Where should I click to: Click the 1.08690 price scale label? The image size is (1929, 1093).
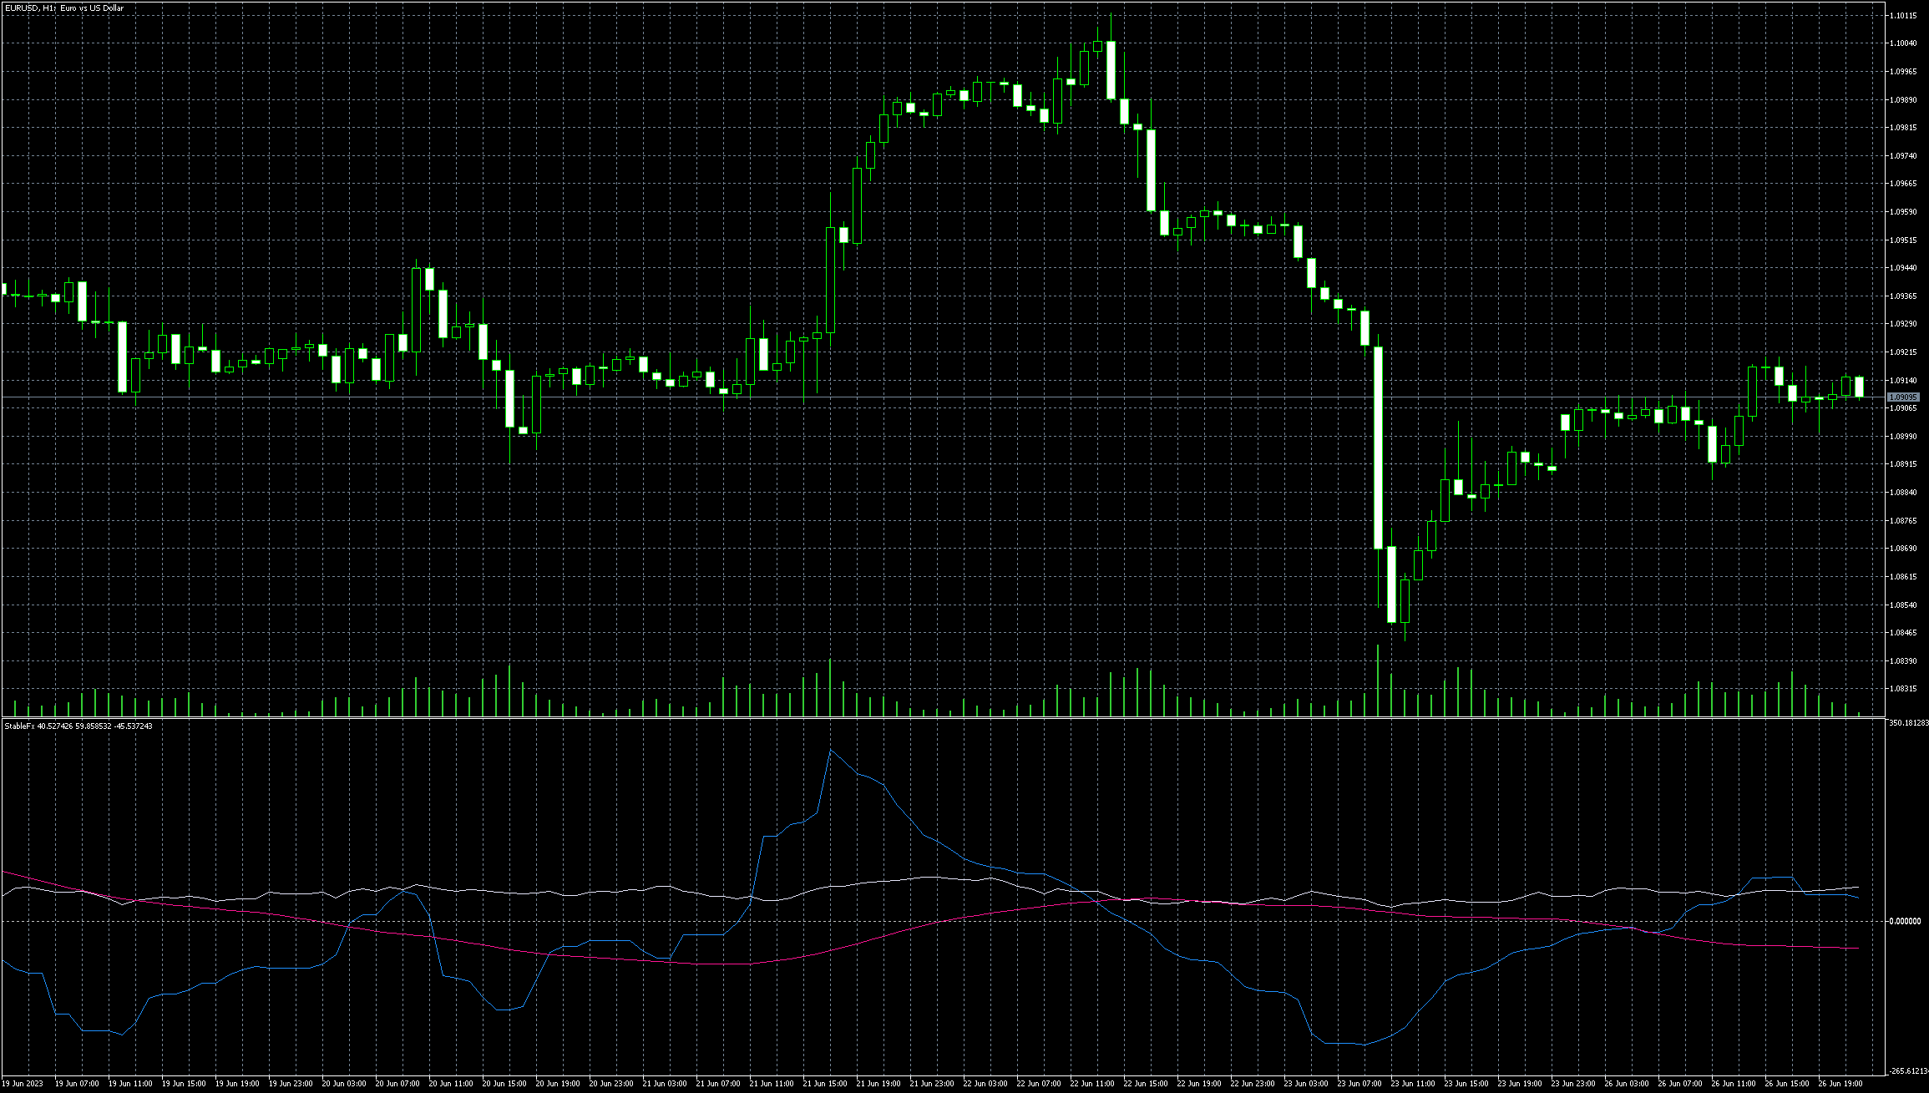pyautogui.click(x=1903, y=549)
